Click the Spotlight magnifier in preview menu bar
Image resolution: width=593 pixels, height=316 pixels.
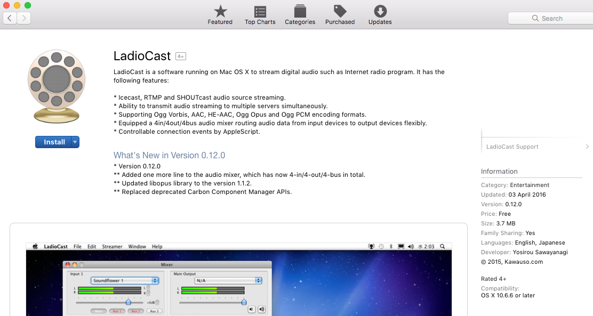pos(443,246)
